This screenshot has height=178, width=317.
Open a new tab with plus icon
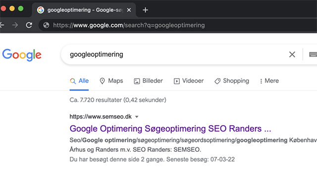coord(145,10)
